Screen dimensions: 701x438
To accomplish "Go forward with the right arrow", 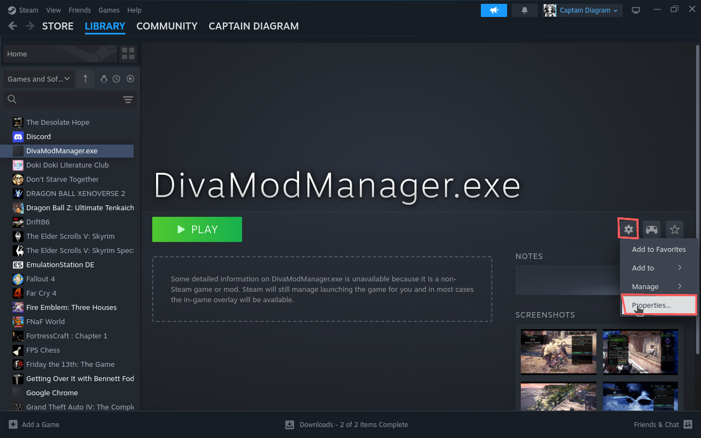I will [x=30, y=26].
